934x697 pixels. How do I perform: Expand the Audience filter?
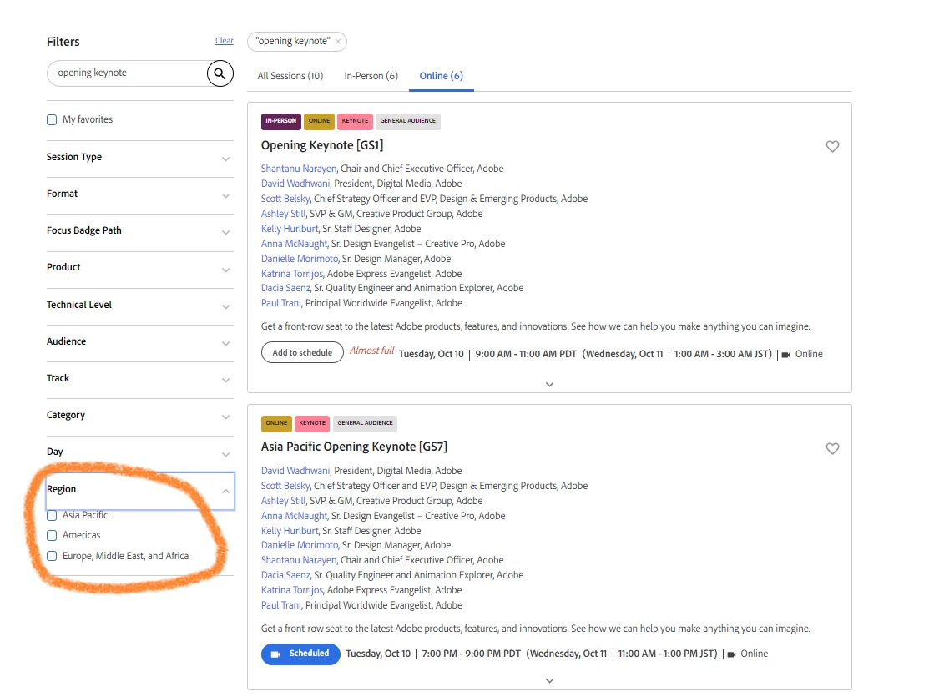coord(140,342)
